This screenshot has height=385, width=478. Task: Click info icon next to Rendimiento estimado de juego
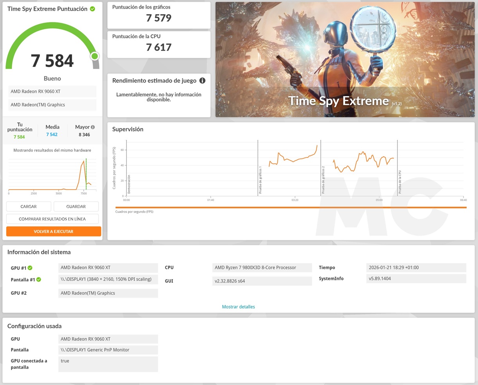[202, 81]
